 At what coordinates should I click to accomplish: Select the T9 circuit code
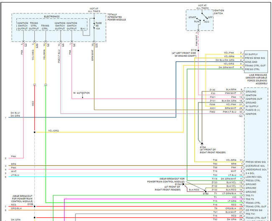point(216,208)
